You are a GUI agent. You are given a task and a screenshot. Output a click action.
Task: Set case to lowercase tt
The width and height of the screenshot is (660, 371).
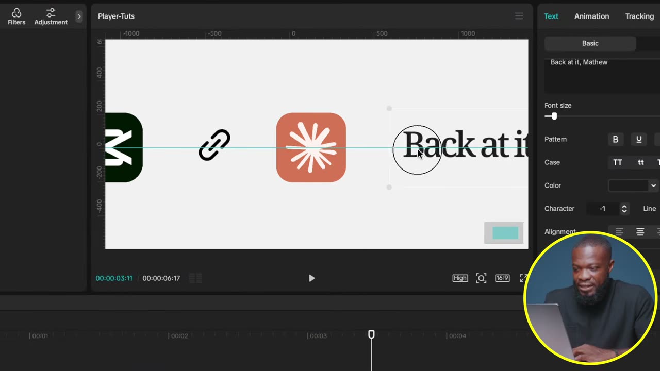[x=640, y=162]
